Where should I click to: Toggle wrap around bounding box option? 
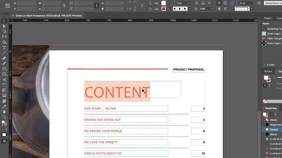point(225,3)
